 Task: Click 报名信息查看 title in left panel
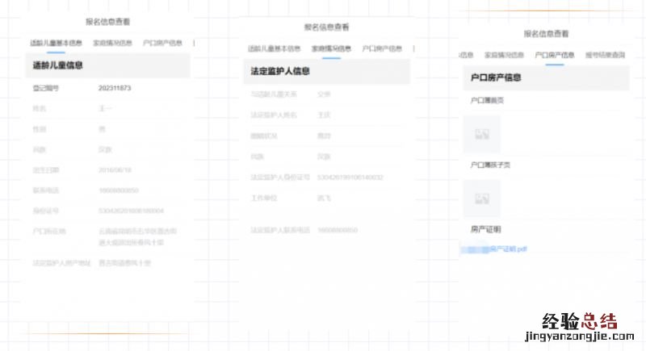[108, 22]
